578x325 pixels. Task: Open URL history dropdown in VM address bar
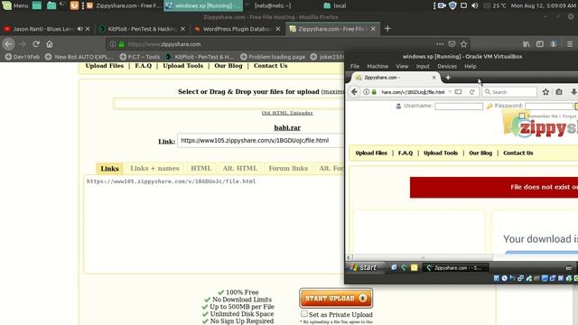tap(450, 92)
